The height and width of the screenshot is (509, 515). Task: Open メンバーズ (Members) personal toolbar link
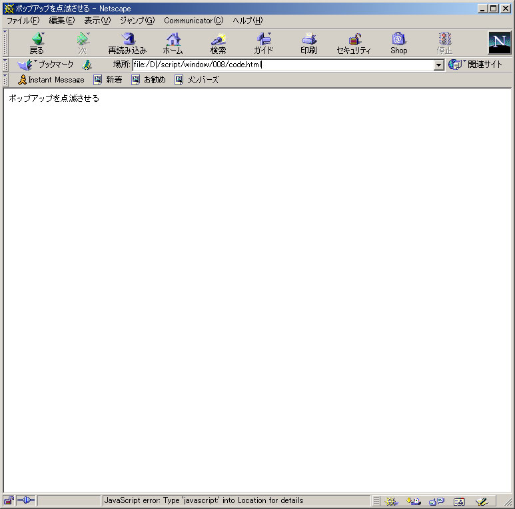tap(197, 80)
